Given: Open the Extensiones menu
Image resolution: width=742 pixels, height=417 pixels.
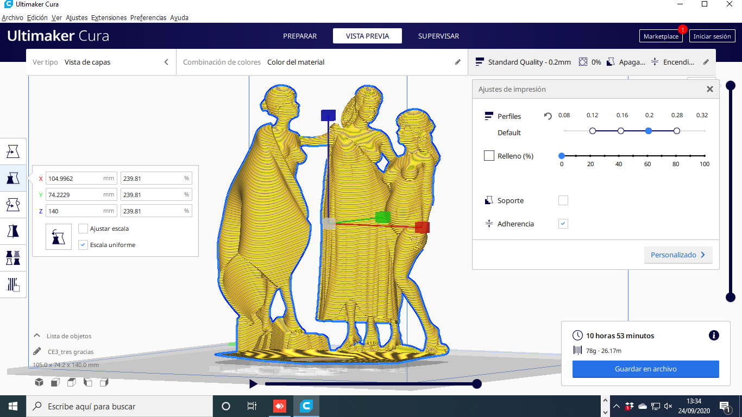Looking at the screenshot, I should coord(109,18).
